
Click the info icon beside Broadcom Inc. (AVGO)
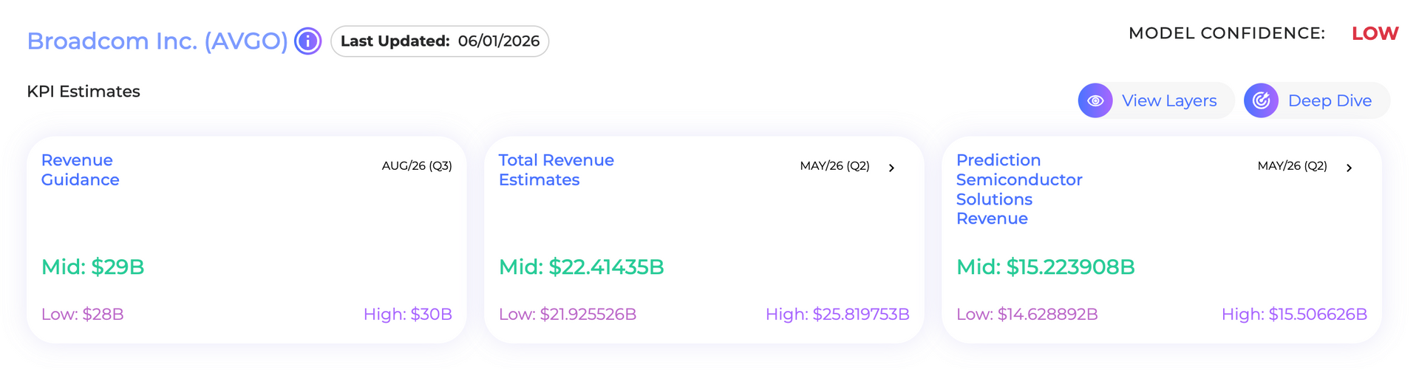(x=307, y=41)
